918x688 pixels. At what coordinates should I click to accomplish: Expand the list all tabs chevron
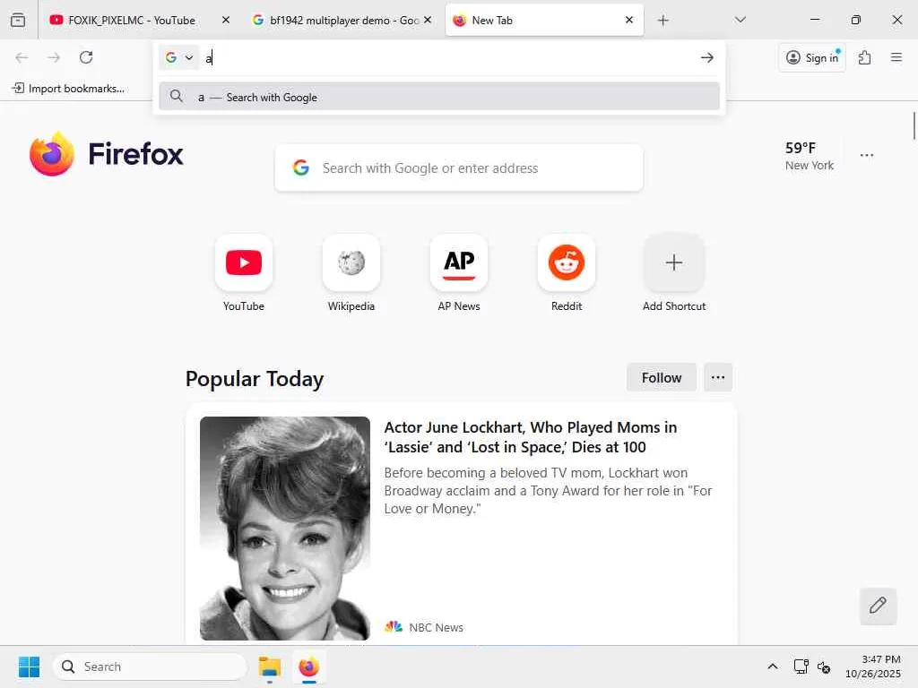click(740, 20)
